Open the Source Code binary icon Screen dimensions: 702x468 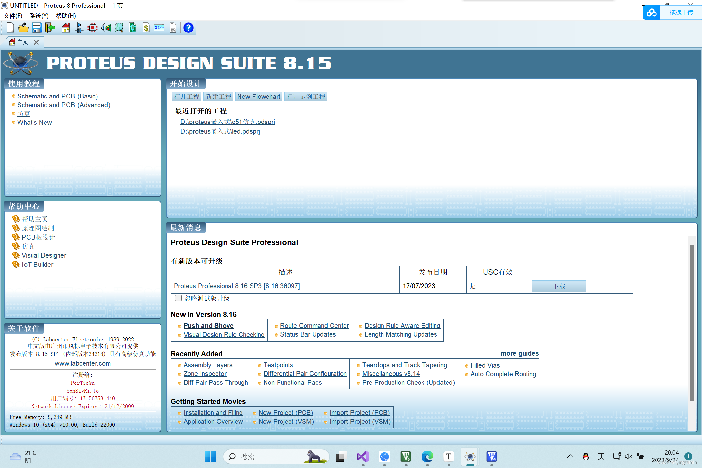(159, 28)
